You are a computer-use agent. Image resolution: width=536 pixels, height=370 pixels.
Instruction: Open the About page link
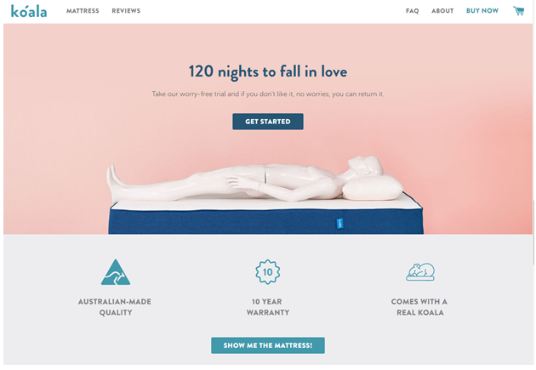442,11
